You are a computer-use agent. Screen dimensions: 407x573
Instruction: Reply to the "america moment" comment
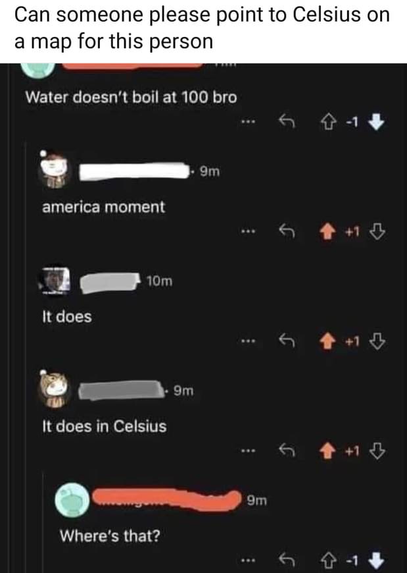pos(287,231)
